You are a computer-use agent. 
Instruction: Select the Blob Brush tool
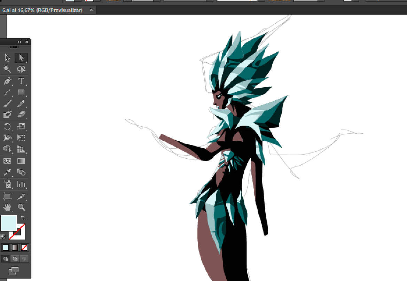(x=7, y=114)
